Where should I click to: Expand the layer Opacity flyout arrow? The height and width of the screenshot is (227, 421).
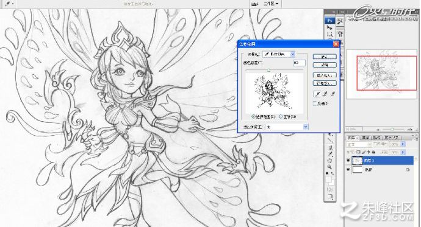point(403,144)
